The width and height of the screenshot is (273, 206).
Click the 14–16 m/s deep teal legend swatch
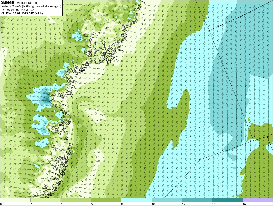pos(227,200)
